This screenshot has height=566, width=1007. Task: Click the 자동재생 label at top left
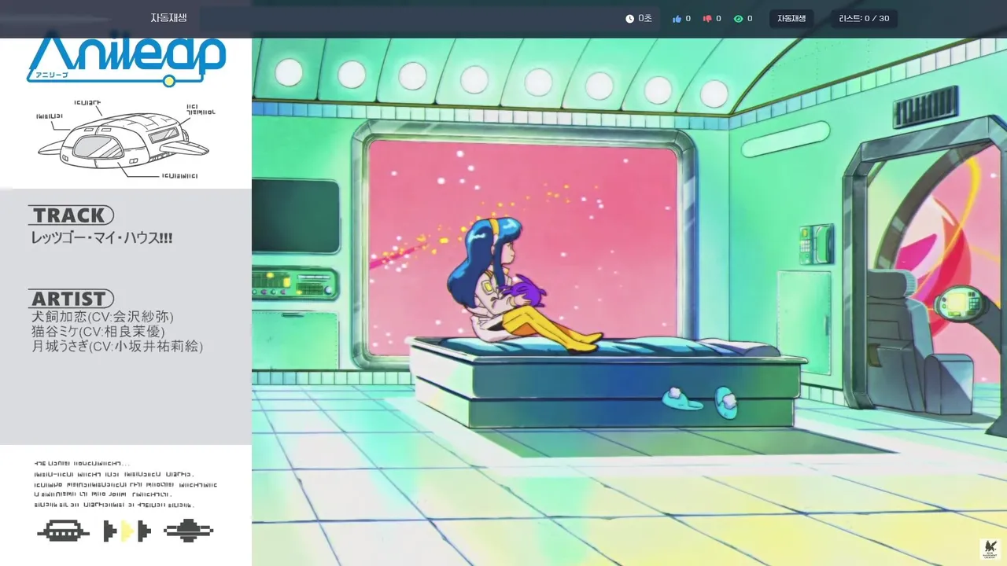(x=168, y=18)
